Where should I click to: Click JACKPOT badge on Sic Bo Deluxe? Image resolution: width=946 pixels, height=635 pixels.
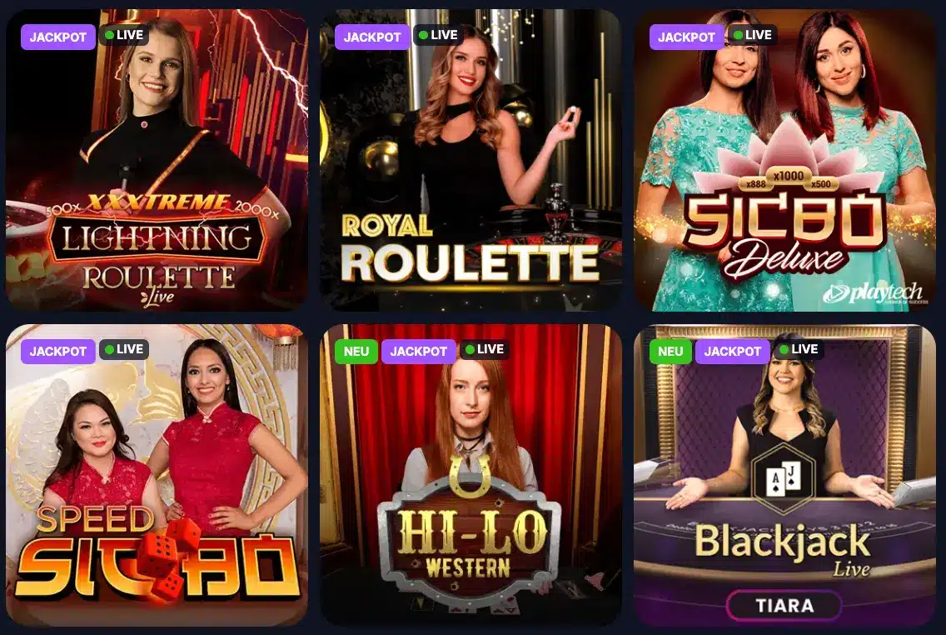coord(686,37)
